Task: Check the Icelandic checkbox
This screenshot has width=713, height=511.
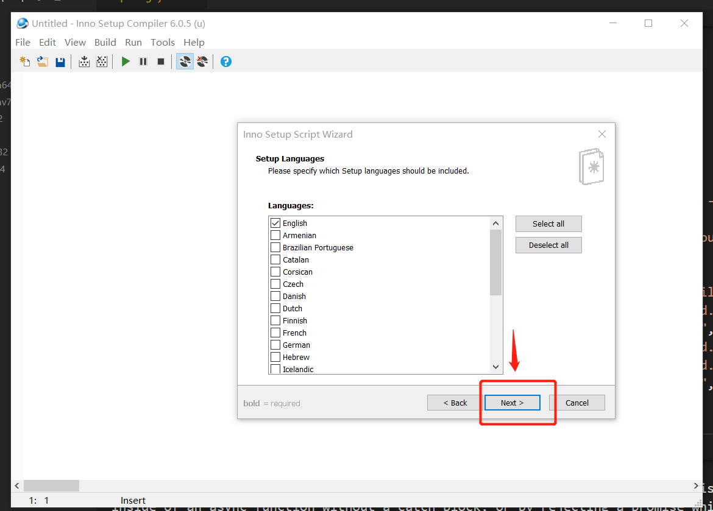Action: (275, 368)
